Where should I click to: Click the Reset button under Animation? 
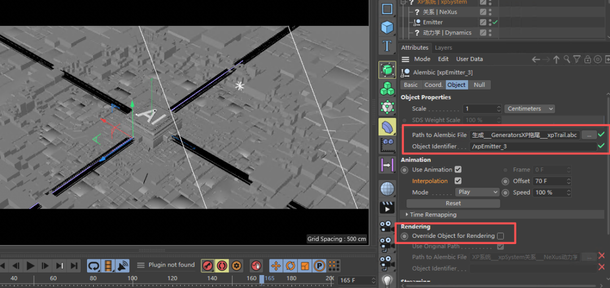(453, 203)
